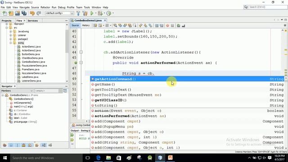Click the Comment icon in editor toolbar

pyautogui.click(x=179, y=26)
